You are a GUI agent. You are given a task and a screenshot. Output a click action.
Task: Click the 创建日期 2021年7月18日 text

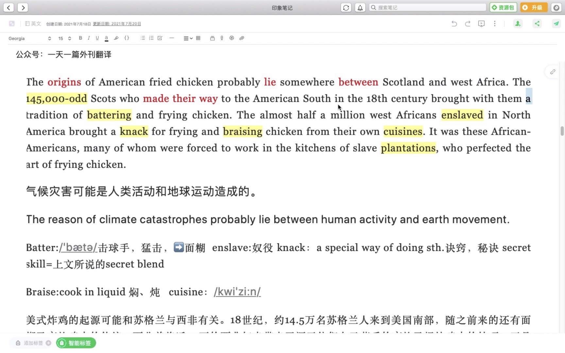click(x=68, y=24)
